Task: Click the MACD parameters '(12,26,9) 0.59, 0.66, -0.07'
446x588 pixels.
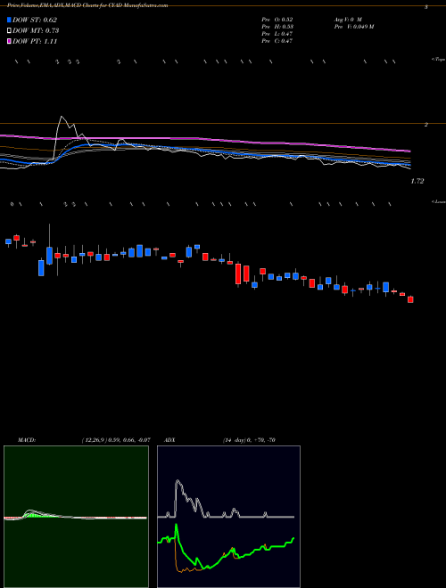Action: click(x=116, y=440)
